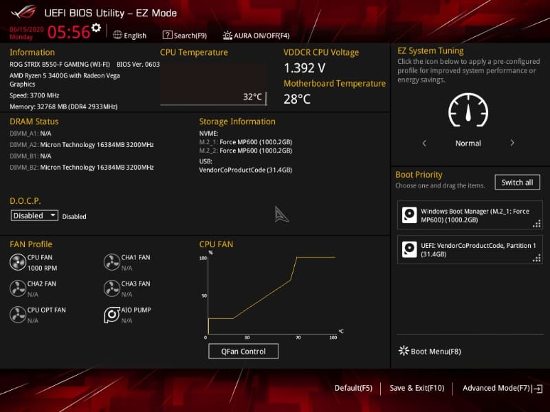Open the AIO PUMP fan icon
Screen dimensions: 550x412
[x=113, y=314]
